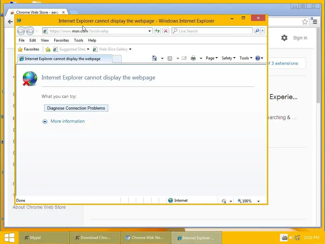Click the IE Forward navigation button
325x244 pixels.
tap(30, 31)
